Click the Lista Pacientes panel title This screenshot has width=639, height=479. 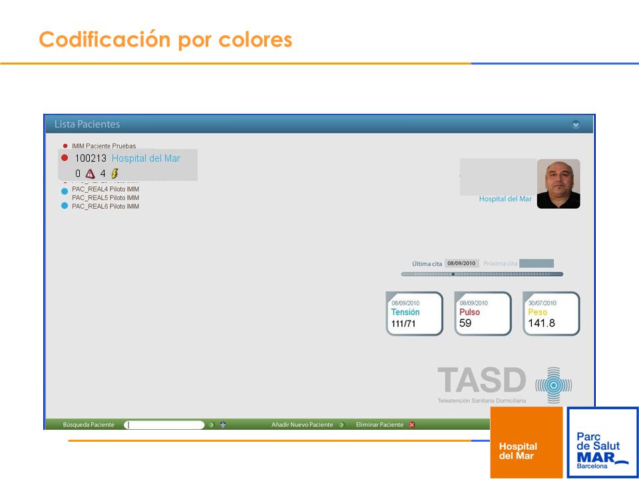(87, 124)
